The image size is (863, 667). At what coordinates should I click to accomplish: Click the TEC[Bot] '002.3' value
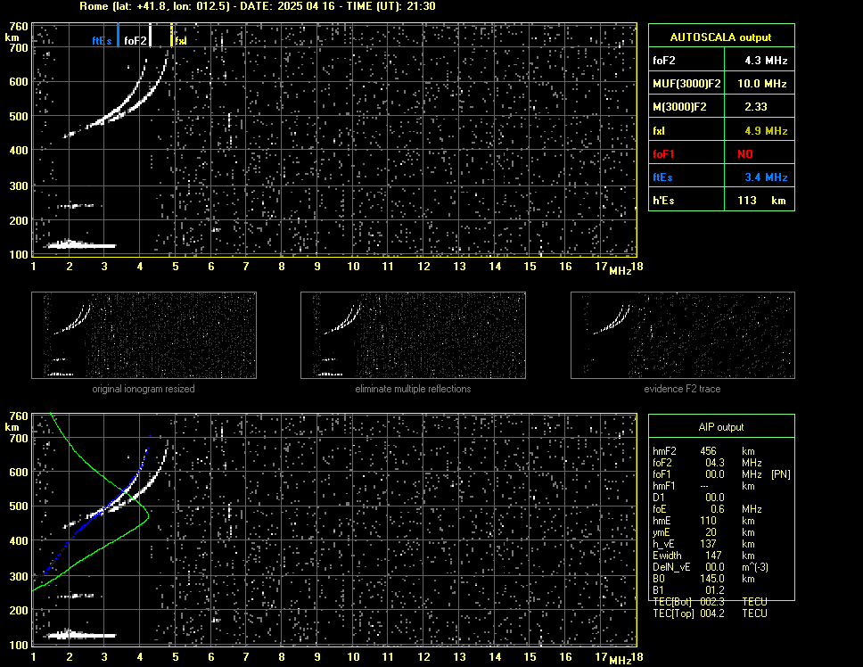pyautogui.click(x=711, y=602)
